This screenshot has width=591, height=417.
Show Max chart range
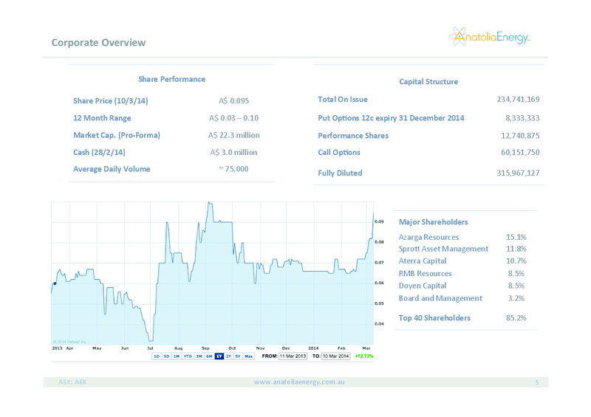(249, 356)
